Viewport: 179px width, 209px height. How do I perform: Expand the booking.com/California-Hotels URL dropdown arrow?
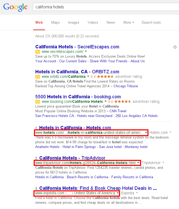(x=106, y=101)
